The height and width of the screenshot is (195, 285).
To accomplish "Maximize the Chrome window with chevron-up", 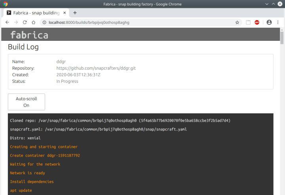I will tap(274, 4).
